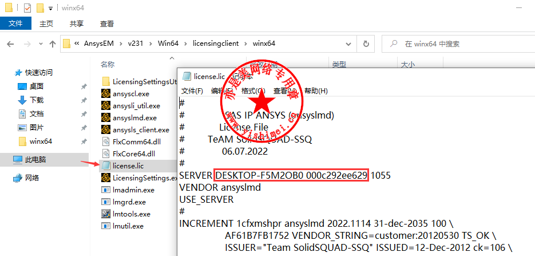Select the ansysls_client.exe file
The image size is (535, 256).
pyautogui.click(x=136, y=130)
